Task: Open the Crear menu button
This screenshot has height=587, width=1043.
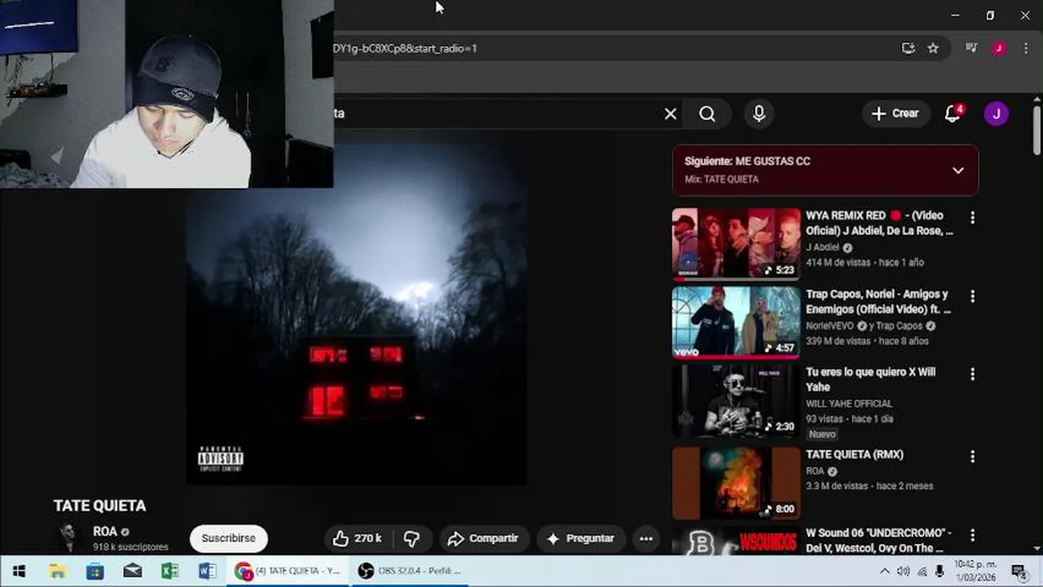Action: click(x=895, y=114)
